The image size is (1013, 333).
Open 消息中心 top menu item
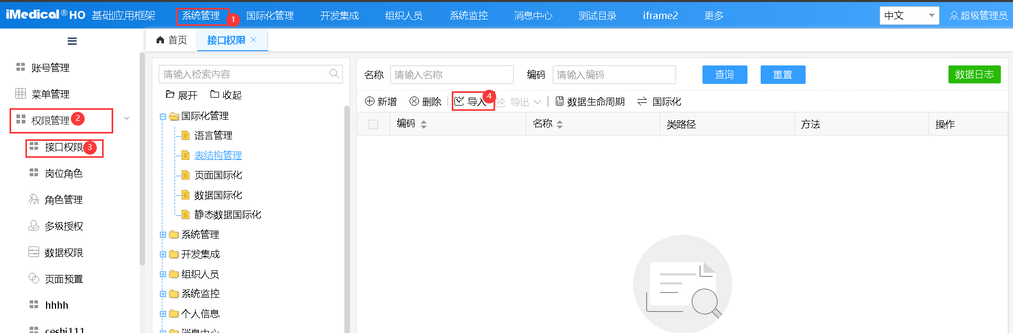533,16
